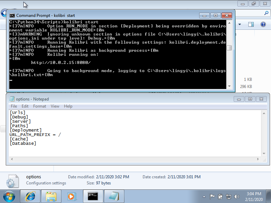The width and height of the screenshot is (271, 203).
Task: Select the Command Prompt taskbar icon
Action: pyautogui.click(x=93, y=196)
